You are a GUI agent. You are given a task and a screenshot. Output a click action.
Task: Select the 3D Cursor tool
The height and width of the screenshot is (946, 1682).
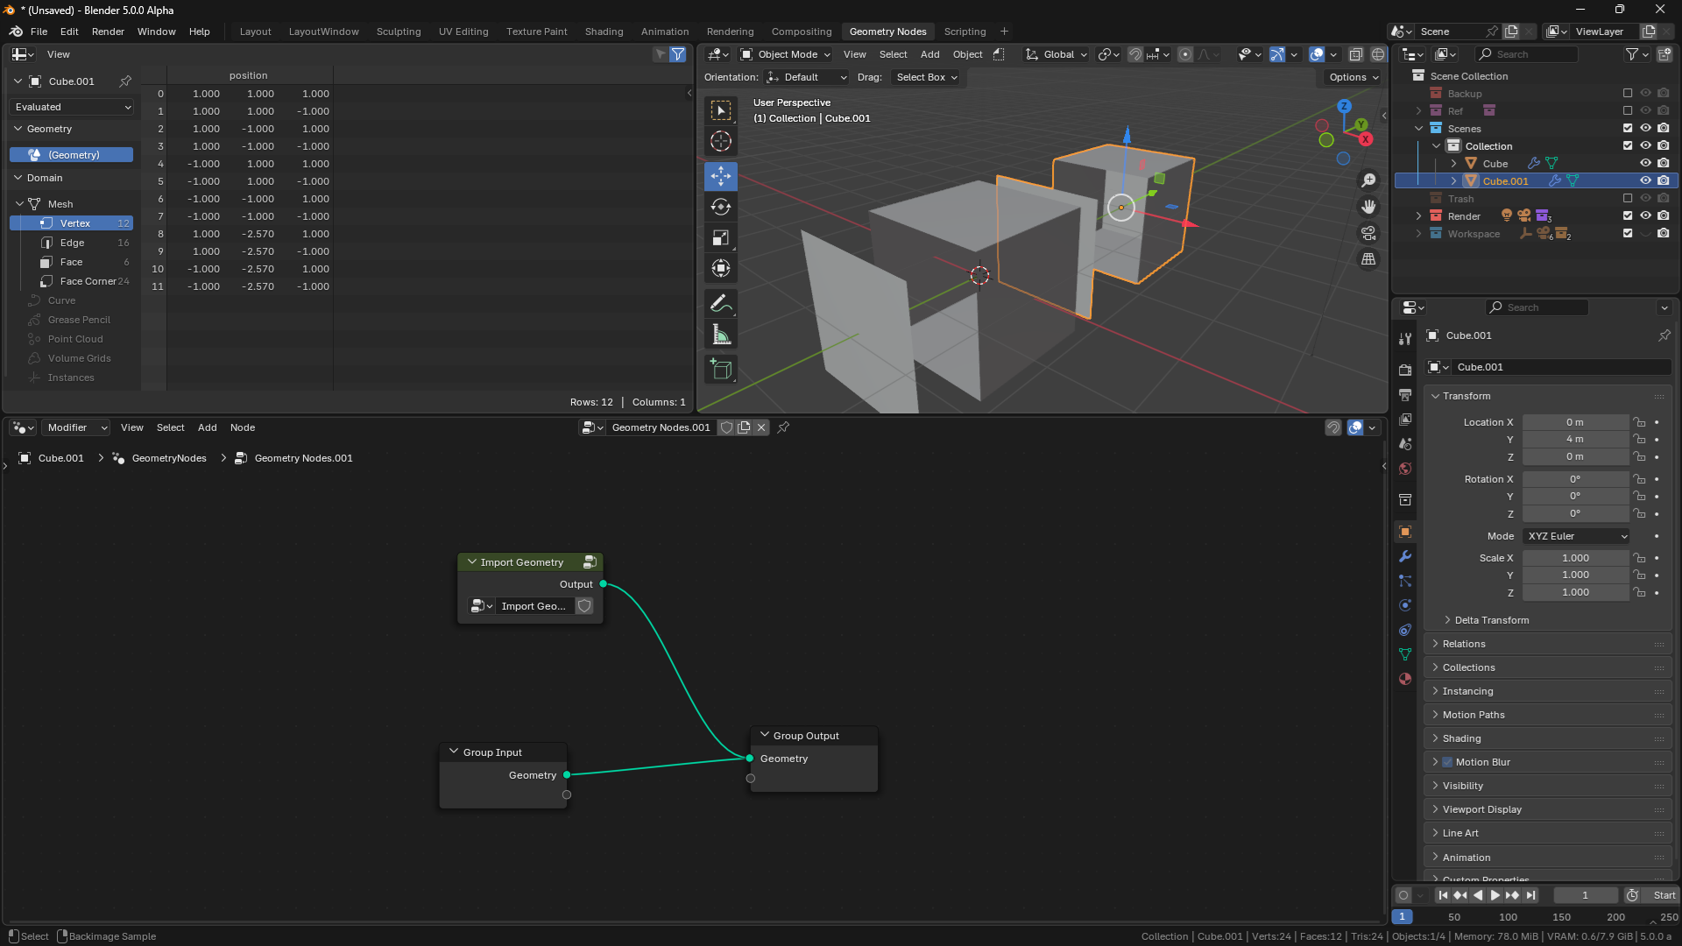click(721, 141)
